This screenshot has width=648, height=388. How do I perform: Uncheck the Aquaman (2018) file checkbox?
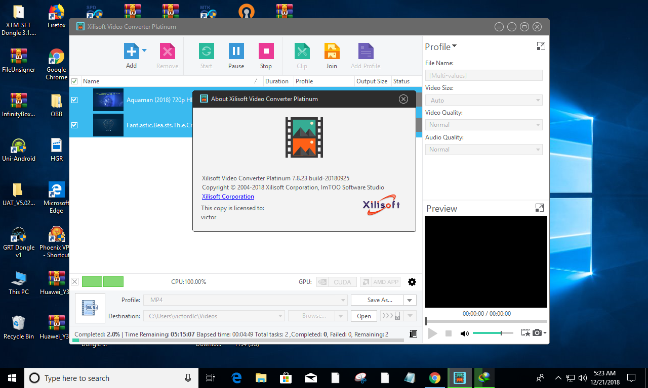[x=74, y=100]
